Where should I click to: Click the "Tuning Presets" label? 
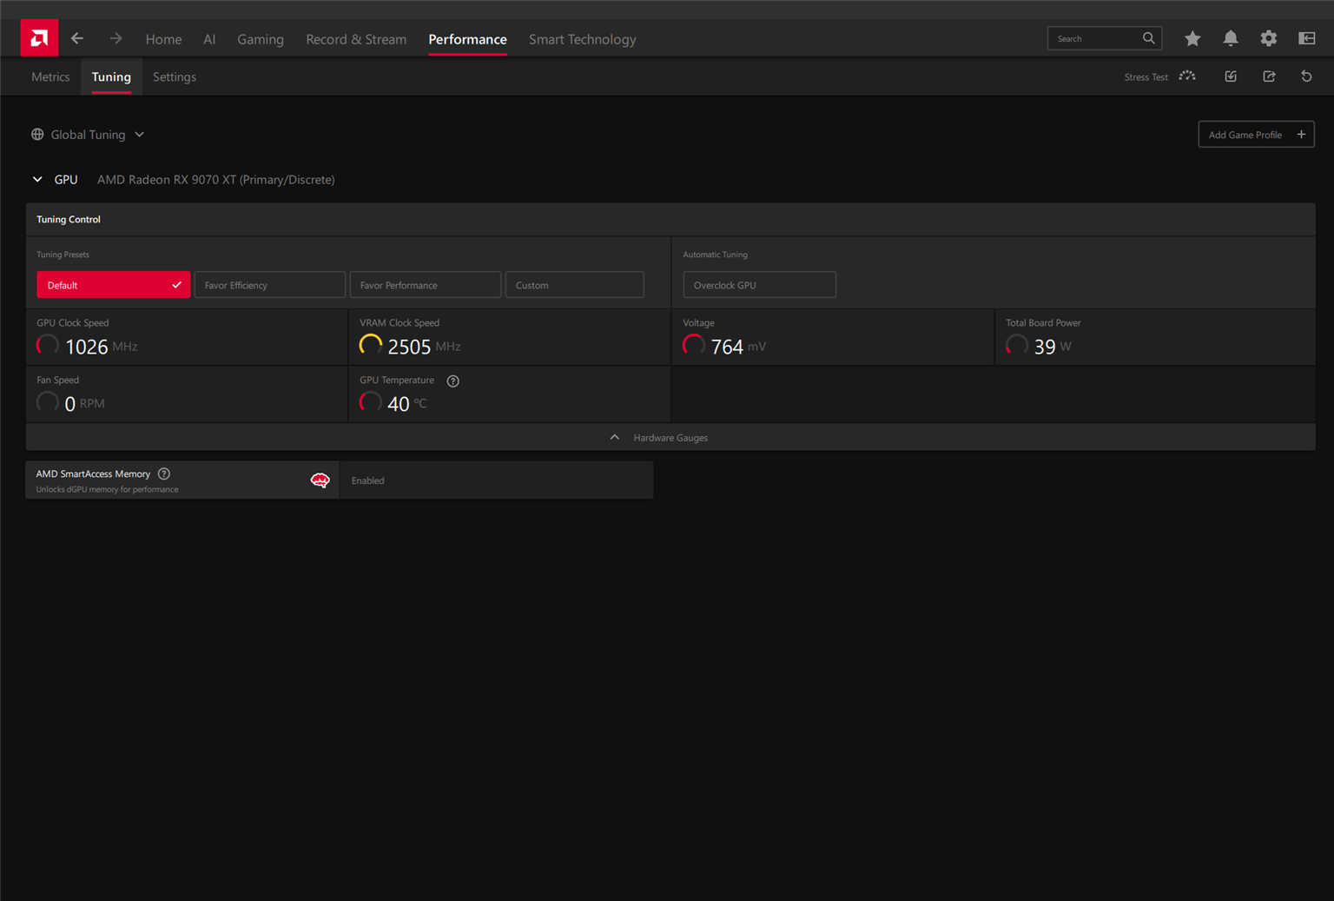click(x=63, y=255)
